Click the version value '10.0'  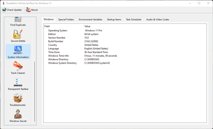87,38
